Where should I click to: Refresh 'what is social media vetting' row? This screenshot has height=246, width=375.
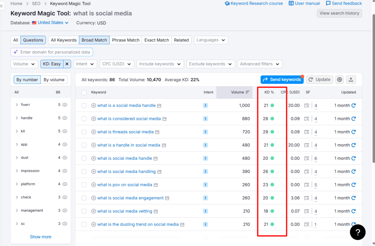(353, 211)
